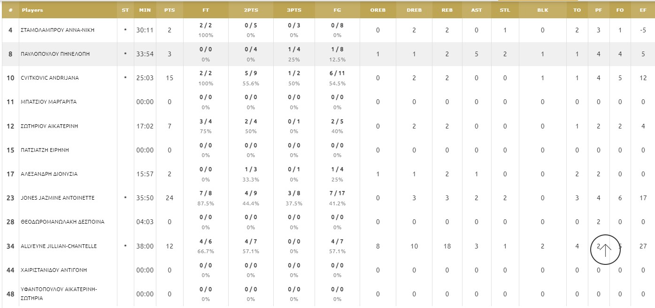This screenshot has height=308, width=655.
Task: Open player CVITKOVIC ANDRIJANA
Action: pos(50,78)
